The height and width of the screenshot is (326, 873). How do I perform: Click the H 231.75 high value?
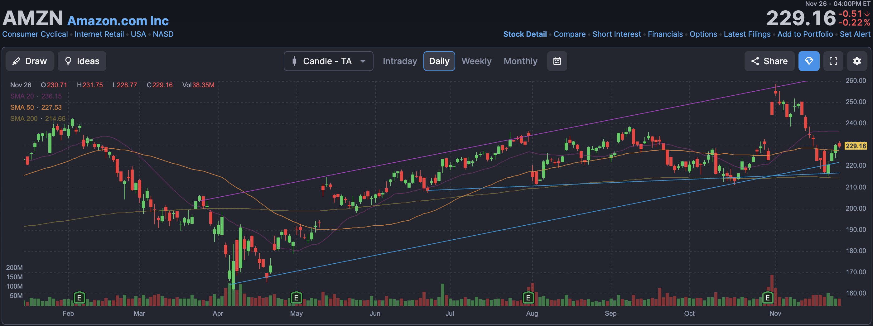tap(90, 85)
